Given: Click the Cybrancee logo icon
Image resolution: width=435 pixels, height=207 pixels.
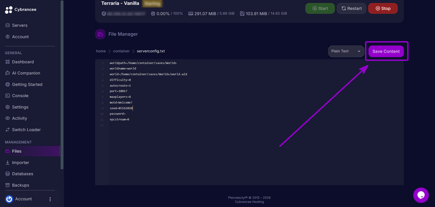Looking at the screenshot, I should click(8, 10).
